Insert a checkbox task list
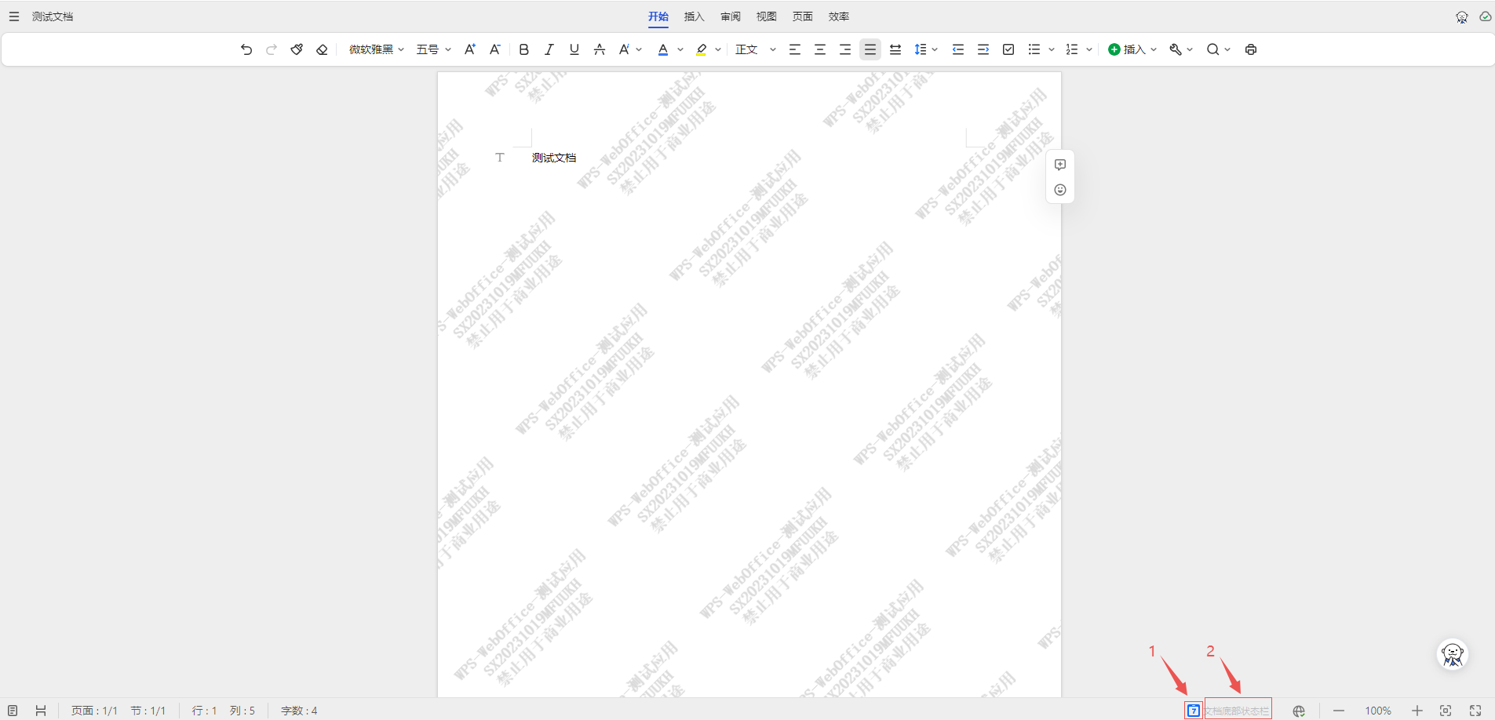Image resolution: width=1495 pixels, height=720 pixels. 1009,49
